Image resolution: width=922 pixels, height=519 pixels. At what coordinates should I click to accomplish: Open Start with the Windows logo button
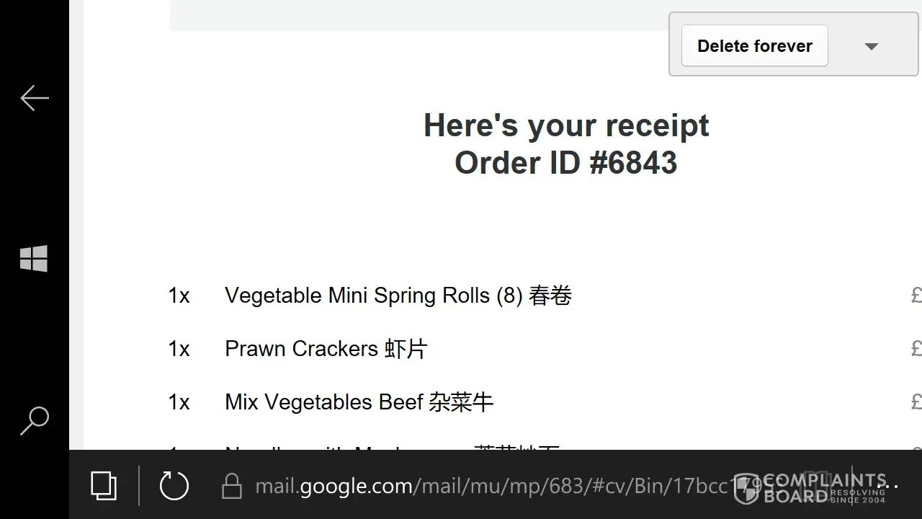(x=34, y=259)
